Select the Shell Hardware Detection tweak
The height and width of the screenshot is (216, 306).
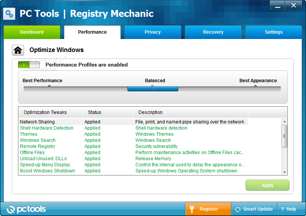click(x=47, y=128)
